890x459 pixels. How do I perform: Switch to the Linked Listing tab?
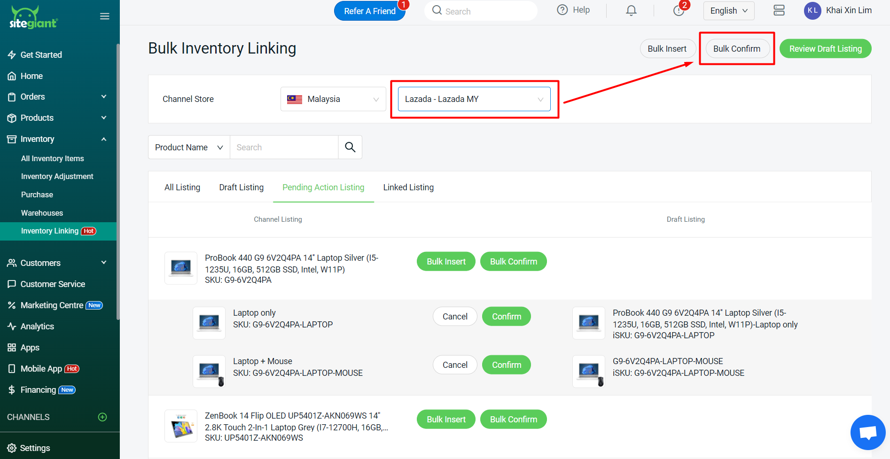click(x=408, y=187)
